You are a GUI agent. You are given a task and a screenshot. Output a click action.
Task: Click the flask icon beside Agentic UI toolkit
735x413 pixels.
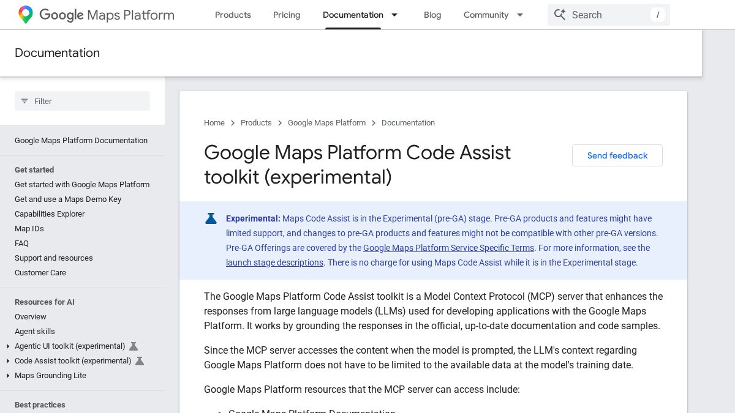coord(134,346)
